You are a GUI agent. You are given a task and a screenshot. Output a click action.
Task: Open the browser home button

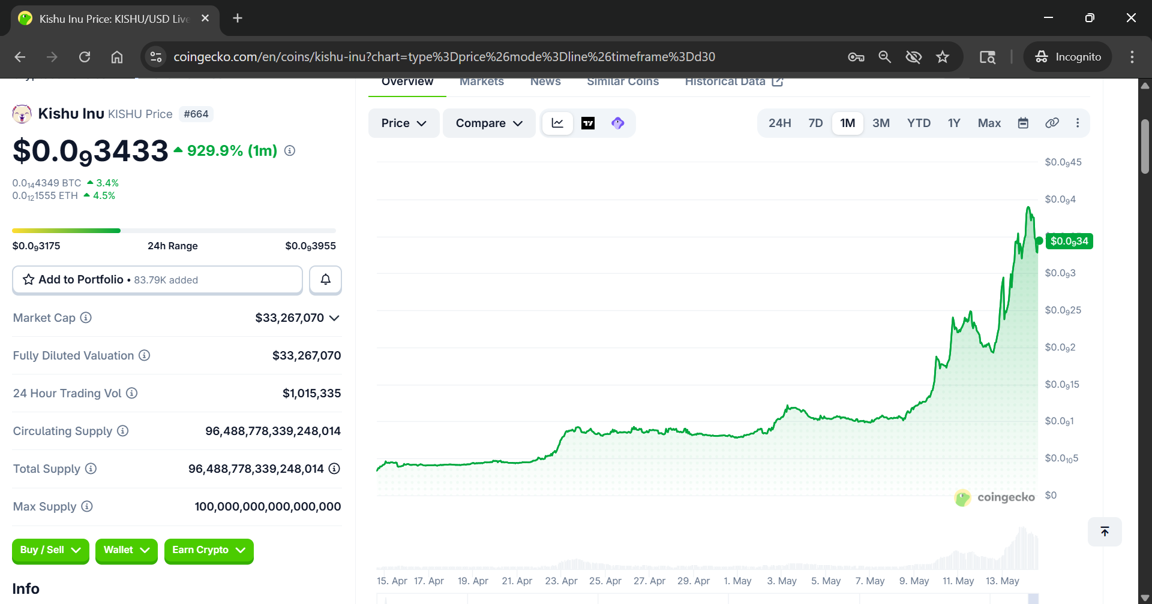(117, 57)
